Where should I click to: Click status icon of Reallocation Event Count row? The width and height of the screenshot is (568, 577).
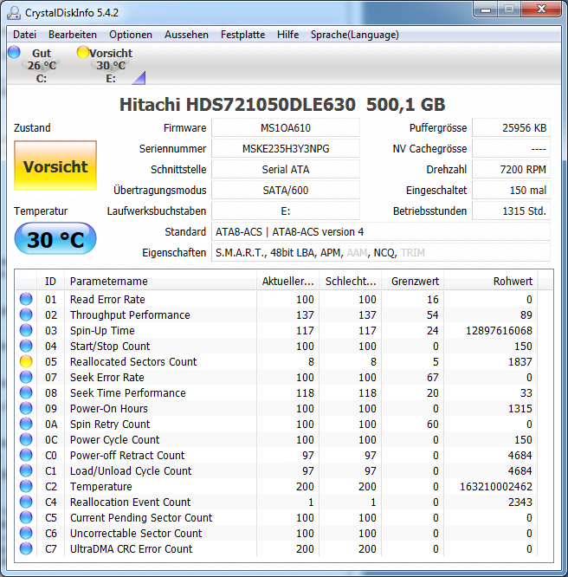[26, 502]
